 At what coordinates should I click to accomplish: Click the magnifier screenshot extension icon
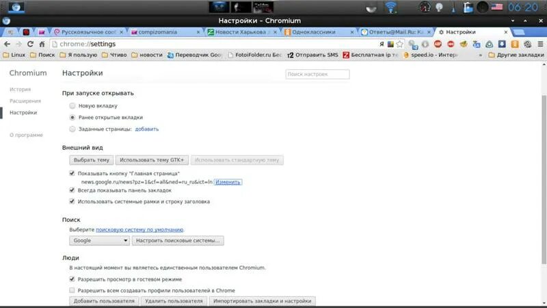pos(413,44)
